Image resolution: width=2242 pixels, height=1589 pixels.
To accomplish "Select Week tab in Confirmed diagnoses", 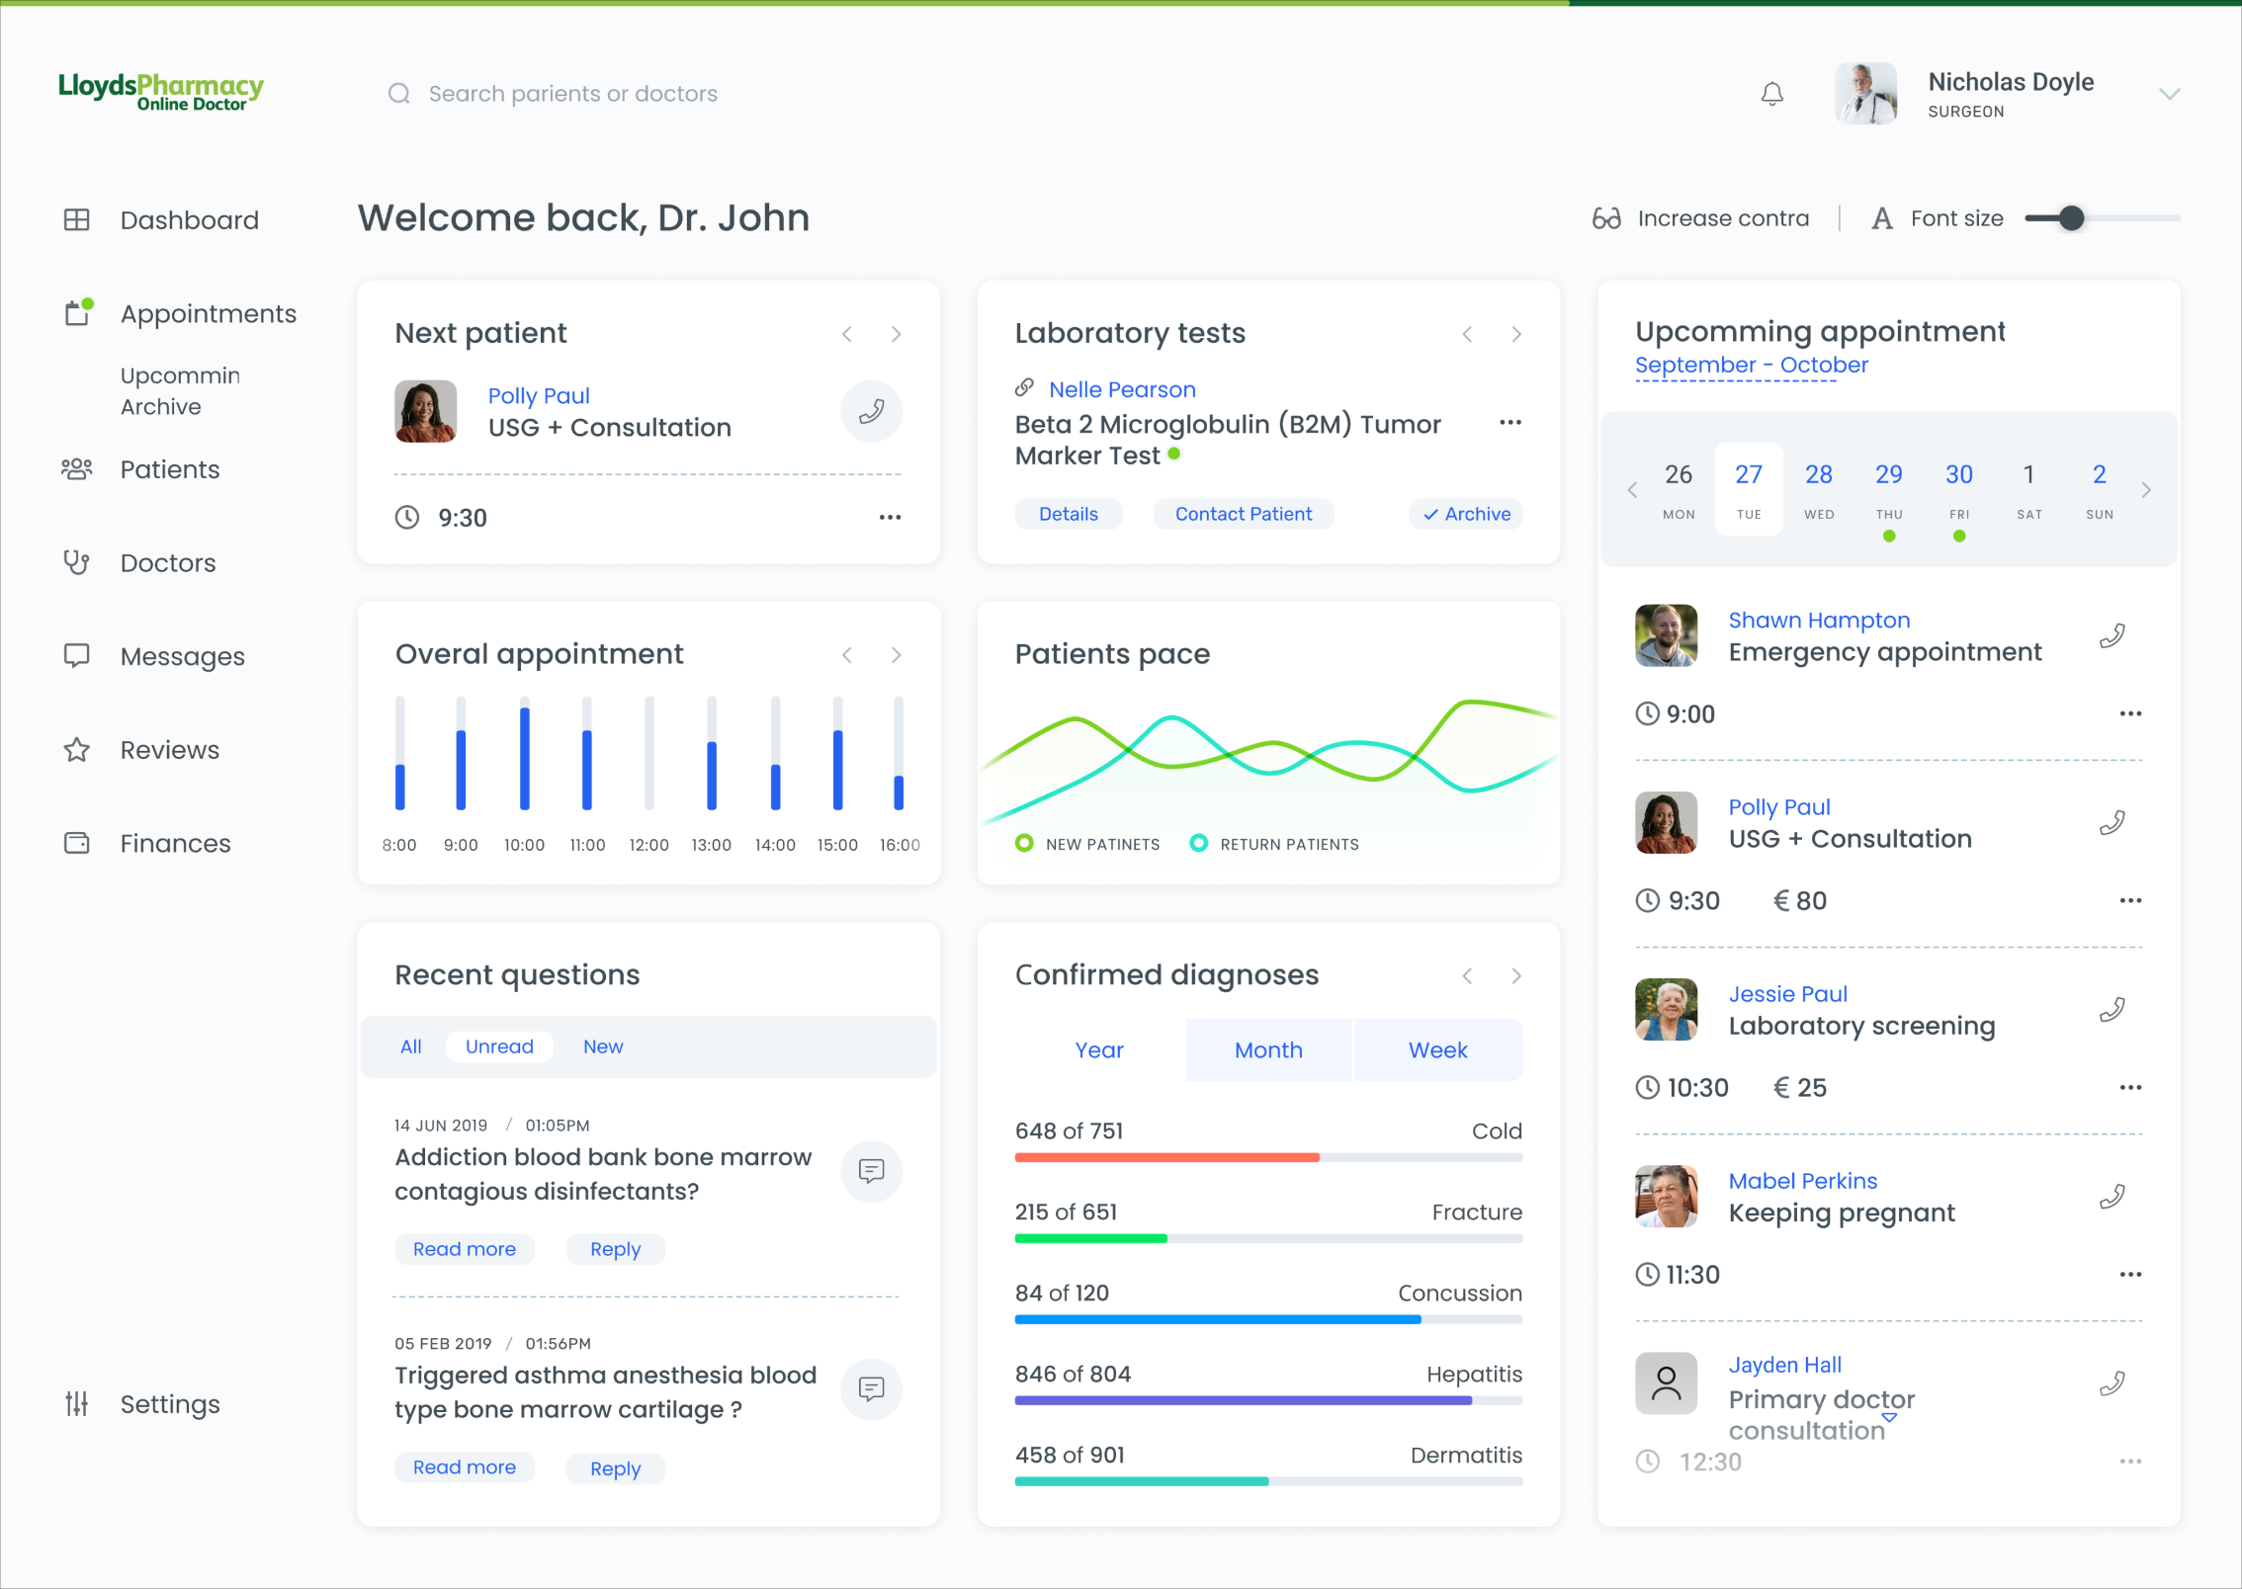I will coord(1437,1050).
